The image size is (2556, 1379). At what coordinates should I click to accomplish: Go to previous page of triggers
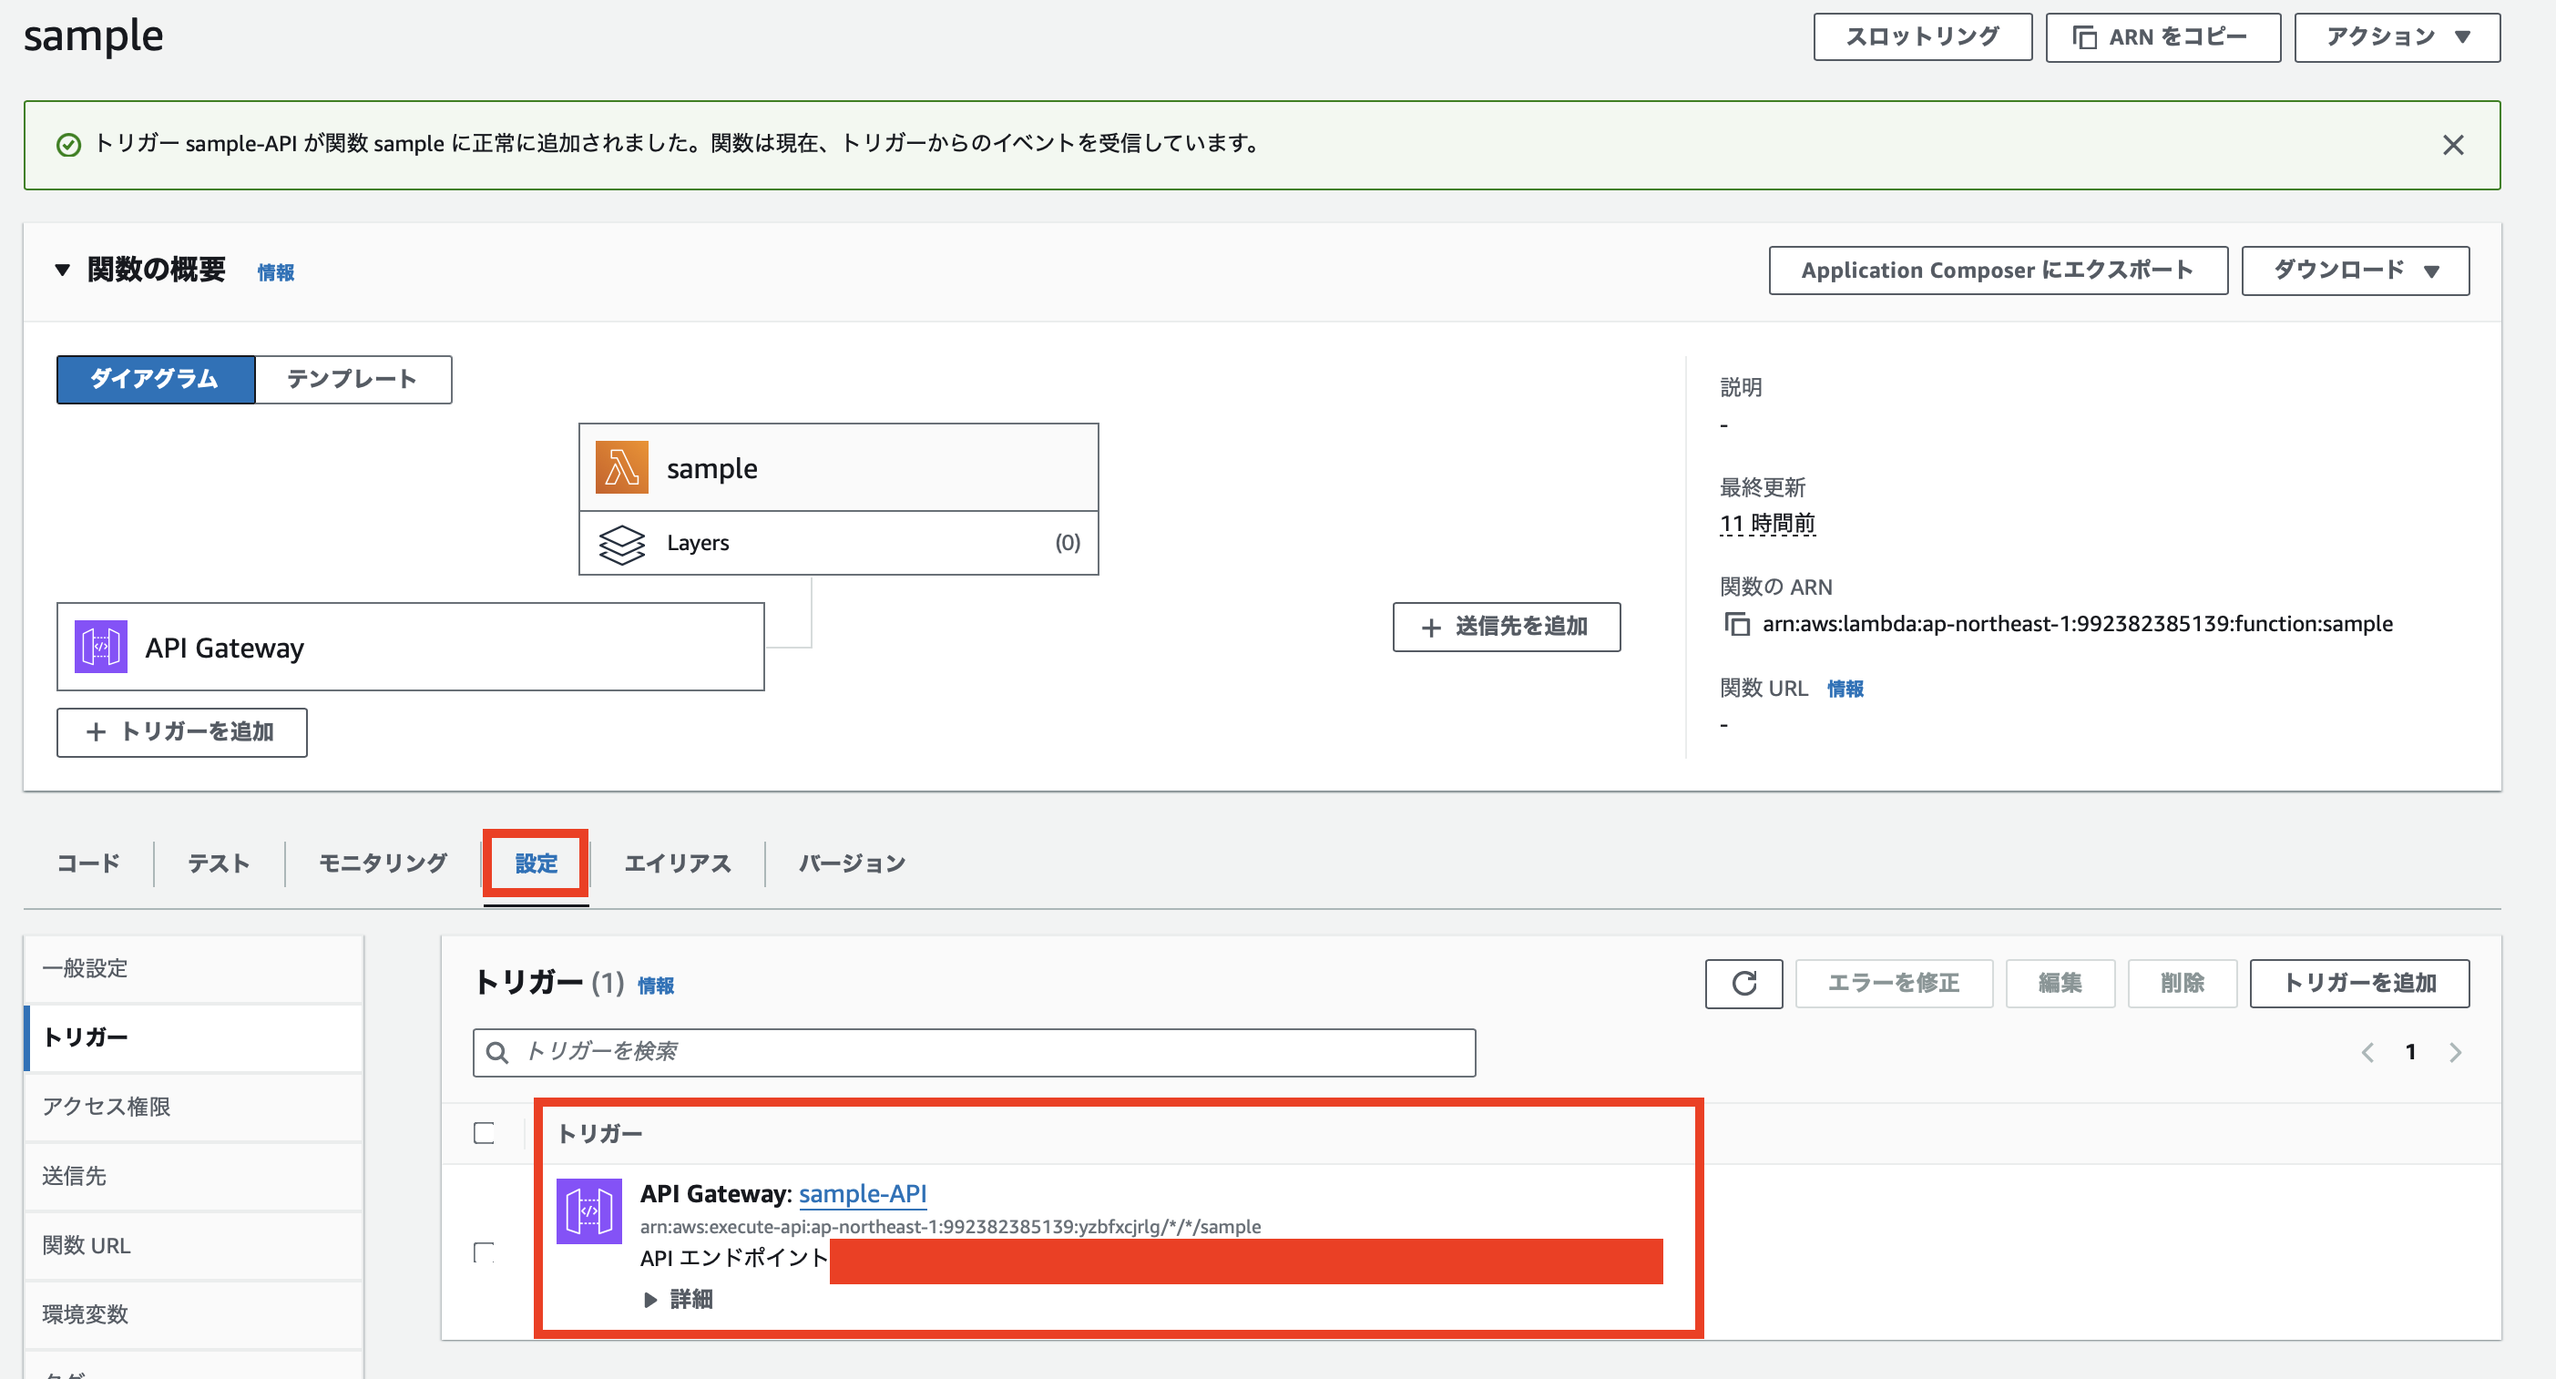(x=2367, y=1053)
